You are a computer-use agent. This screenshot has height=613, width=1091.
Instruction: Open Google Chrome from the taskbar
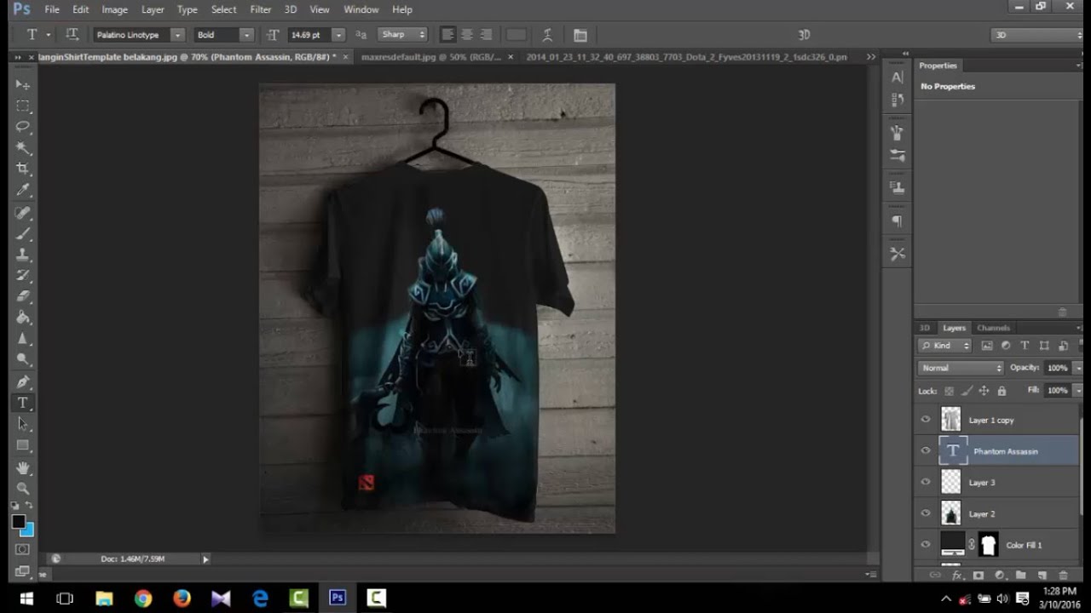[x=143, y=599]
